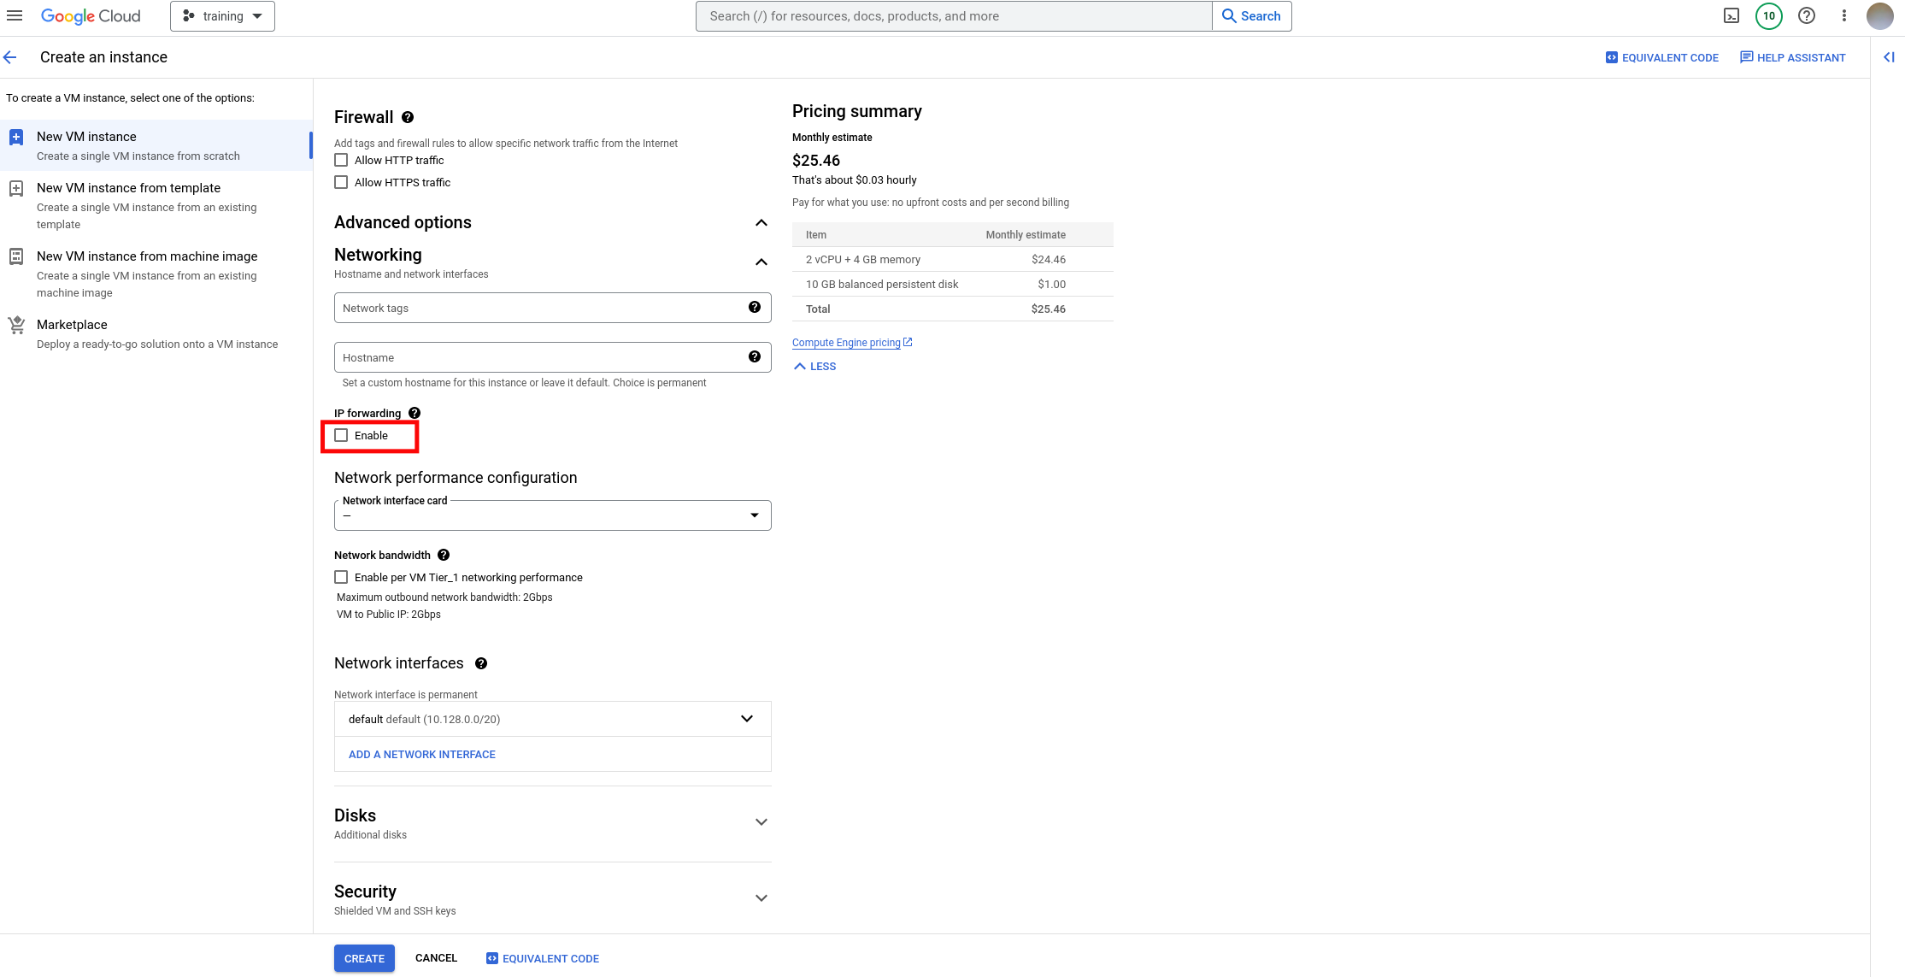
Task: Click the blue CREATE button
Action: point(364,958)
